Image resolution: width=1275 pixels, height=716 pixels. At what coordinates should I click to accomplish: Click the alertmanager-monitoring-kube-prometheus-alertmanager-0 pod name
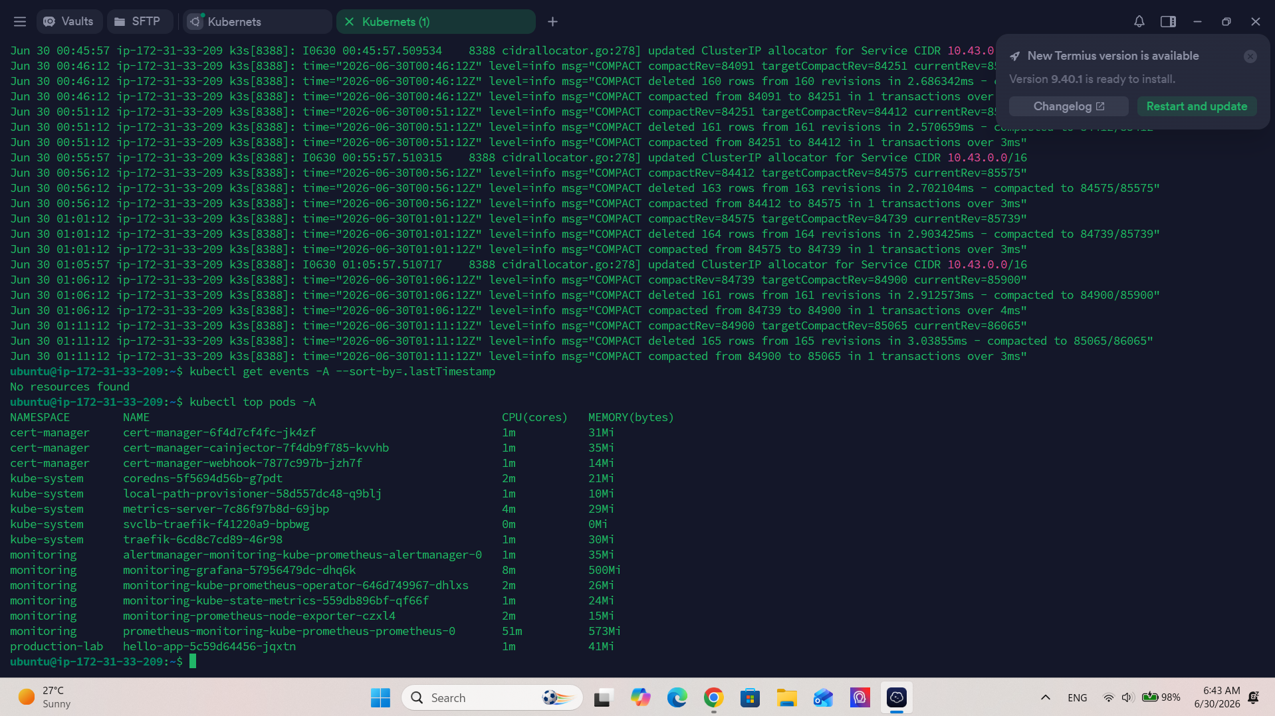coord(302,555)
